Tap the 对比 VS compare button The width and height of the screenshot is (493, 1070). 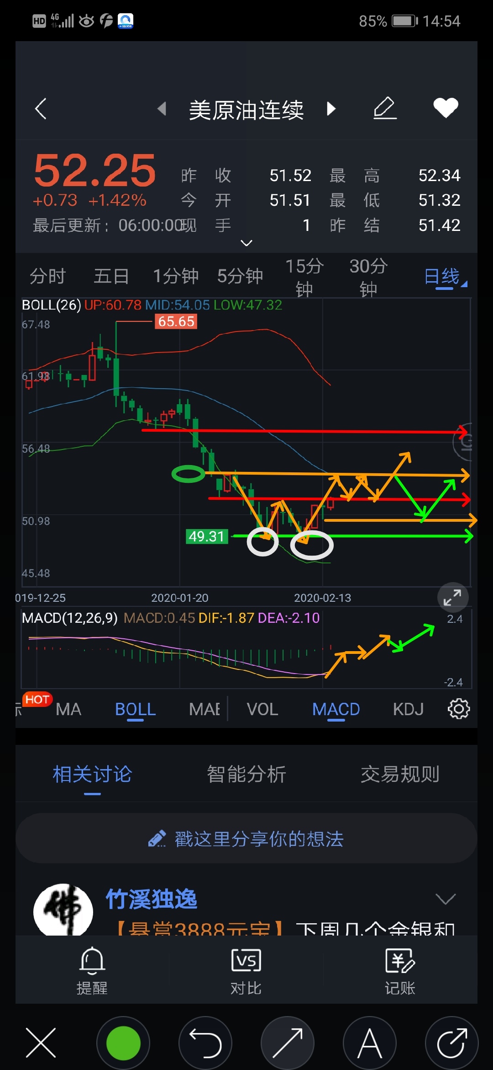(x=246, y=971)
